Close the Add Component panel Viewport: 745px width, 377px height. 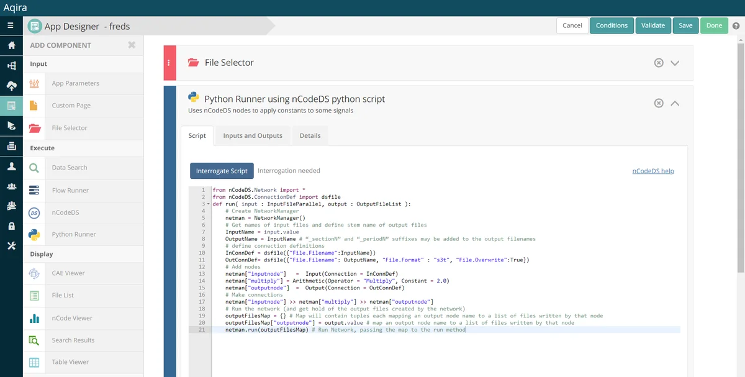click(132, 45)
